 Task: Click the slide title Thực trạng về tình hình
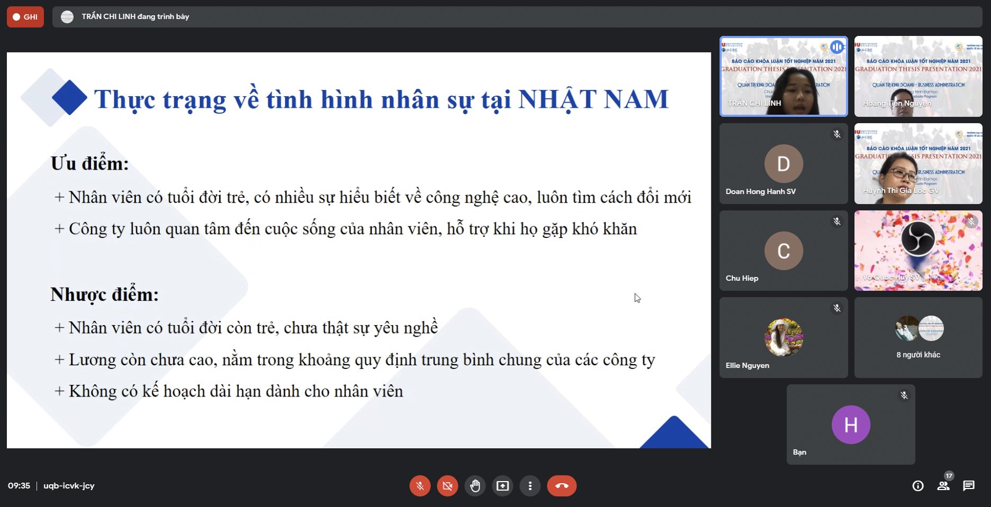[381, 99]
